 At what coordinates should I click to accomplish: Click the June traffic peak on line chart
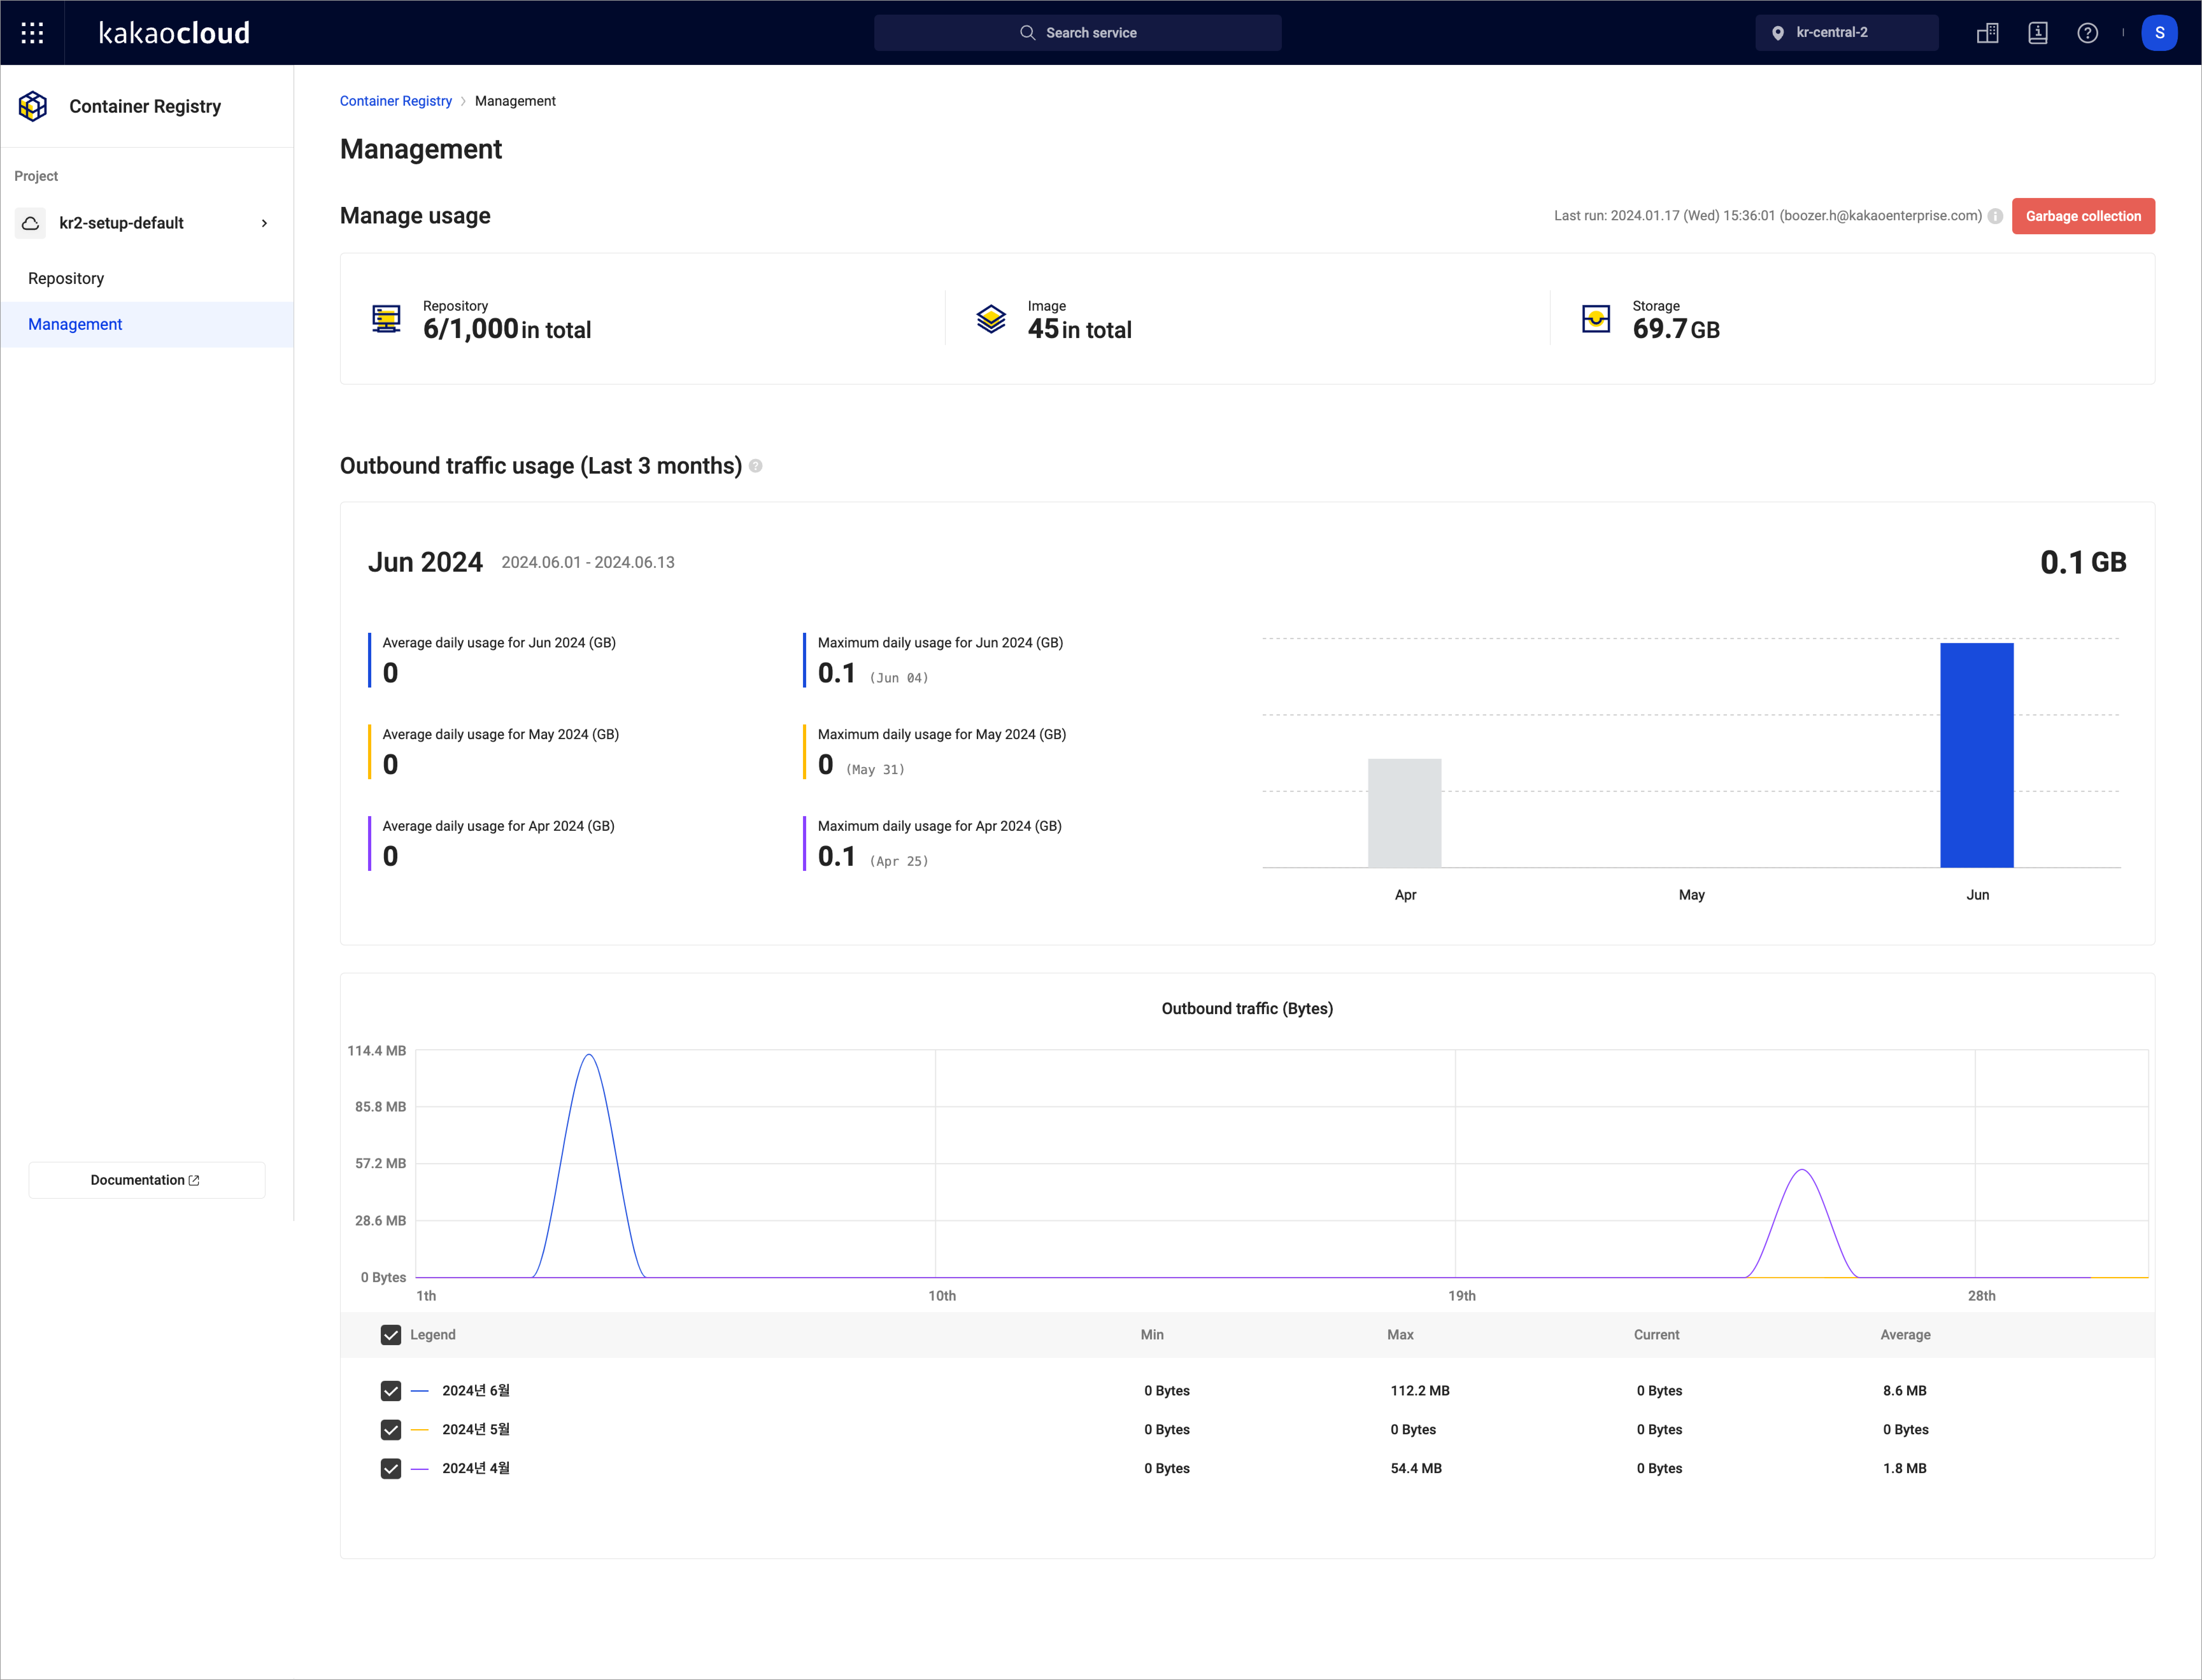[x=589, y=1055]
